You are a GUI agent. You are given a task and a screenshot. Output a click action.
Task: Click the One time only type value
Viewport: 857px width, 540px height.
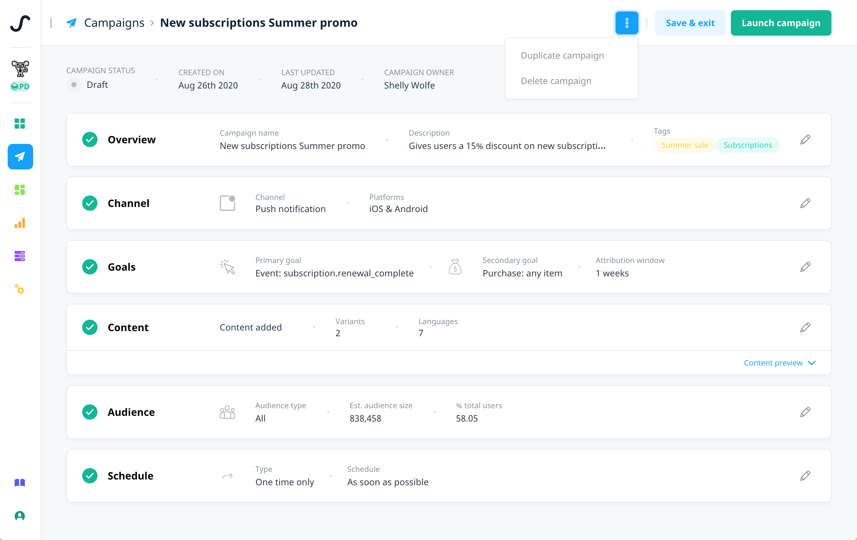click(x=285, y=482)
